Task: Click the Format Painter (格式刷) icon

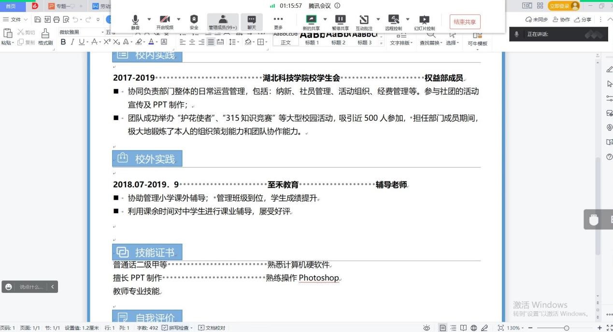Action: pyautogui.click(x=45, y=36)
